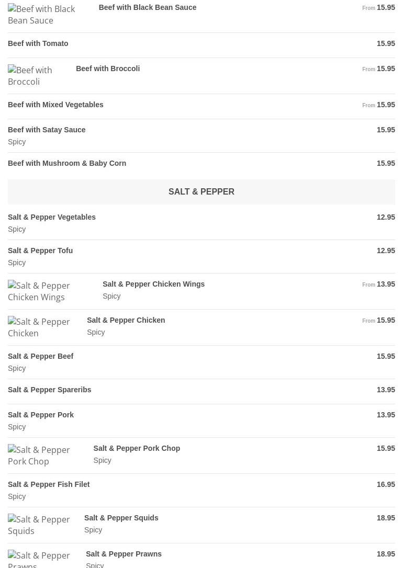Open Beef with Black Bean Sauce thumbnail
403x568 pixels.
[42, 15]
